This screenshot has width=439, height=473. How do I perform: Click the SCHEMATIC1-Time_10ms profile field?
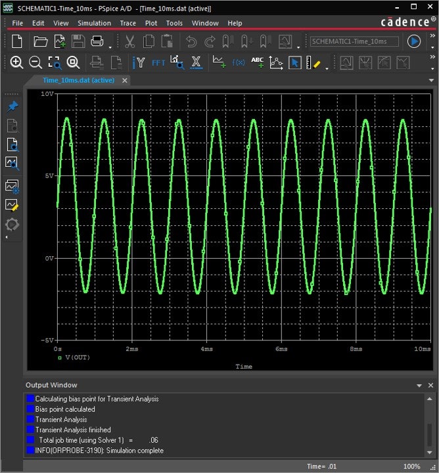click(354, 41)
